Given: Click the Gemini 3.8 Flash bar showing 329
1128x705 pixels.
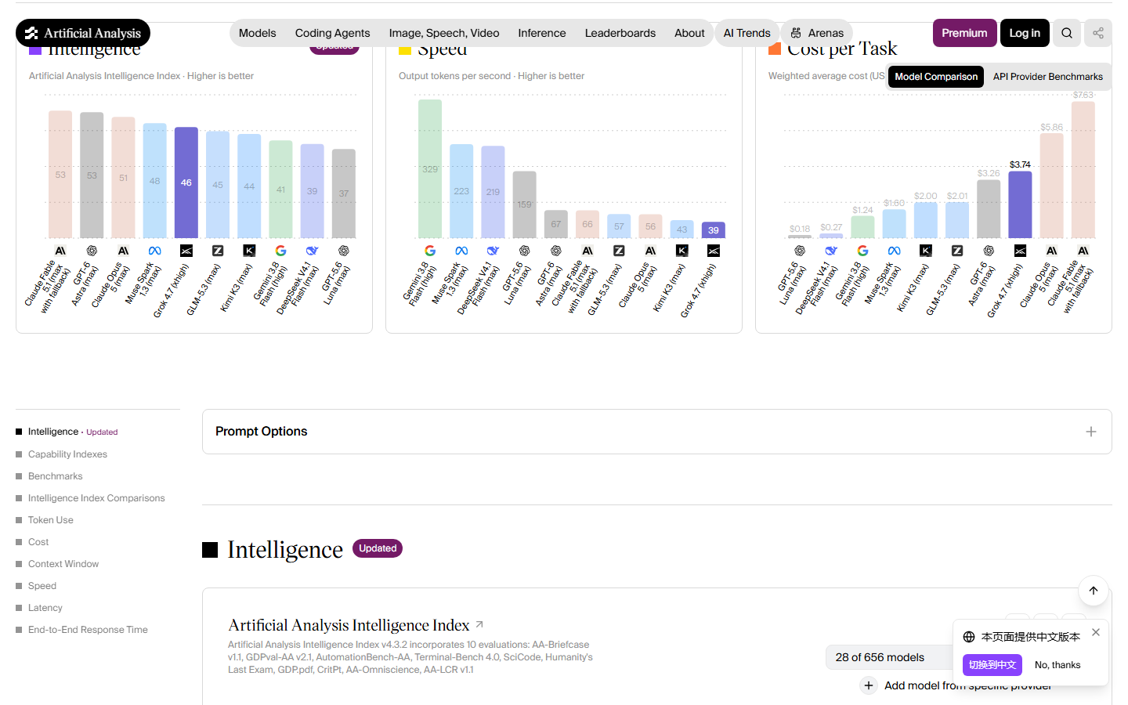Looking at the screenshot, I should [x=430, y=168].
